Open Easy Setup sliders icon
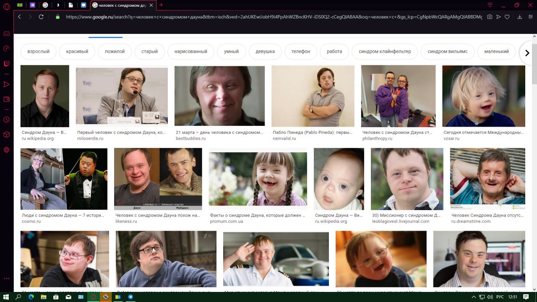The width and height of the screenshot is (537, 302). (530, 17)
